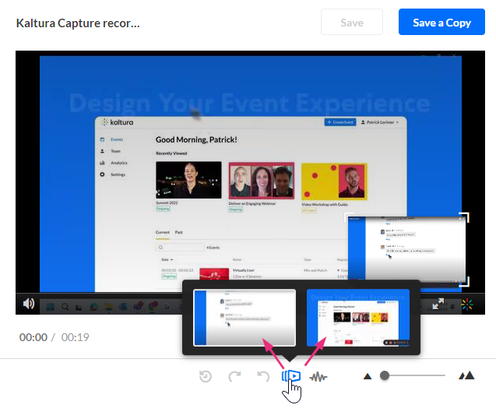Click the volume speaker icon
This screenshot has height=412, width=496.
click(x=28, y=304)
